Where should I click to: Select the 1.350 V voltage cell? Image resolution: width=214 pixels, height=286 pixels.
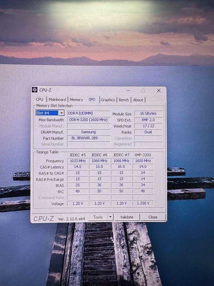[143, 203]
